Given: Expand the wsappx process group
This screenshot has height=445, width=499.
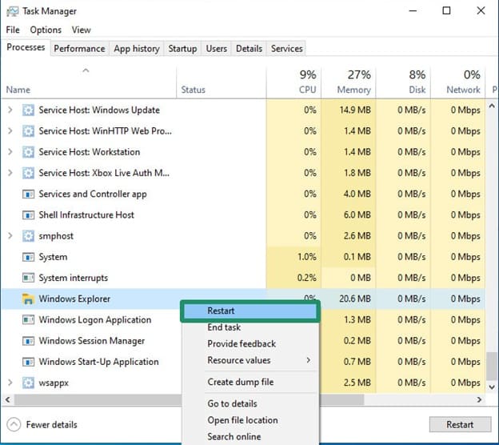Looking at the screenshot, I should coord(10,383).
